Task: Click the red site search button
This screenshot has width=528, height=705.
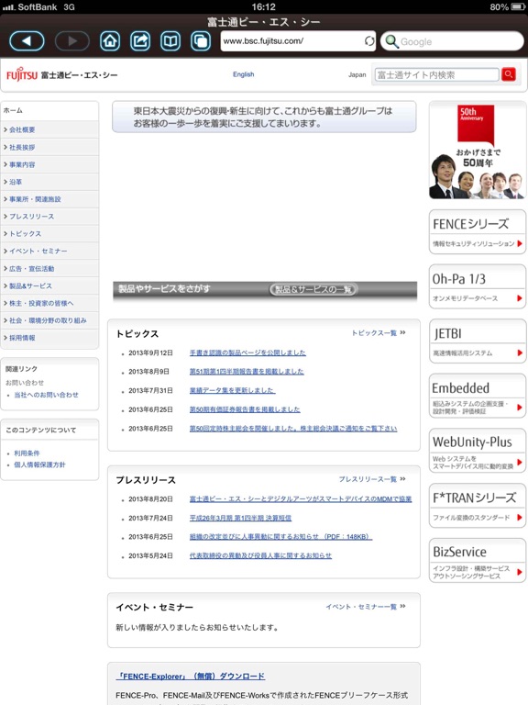Action: coord(509,74)
